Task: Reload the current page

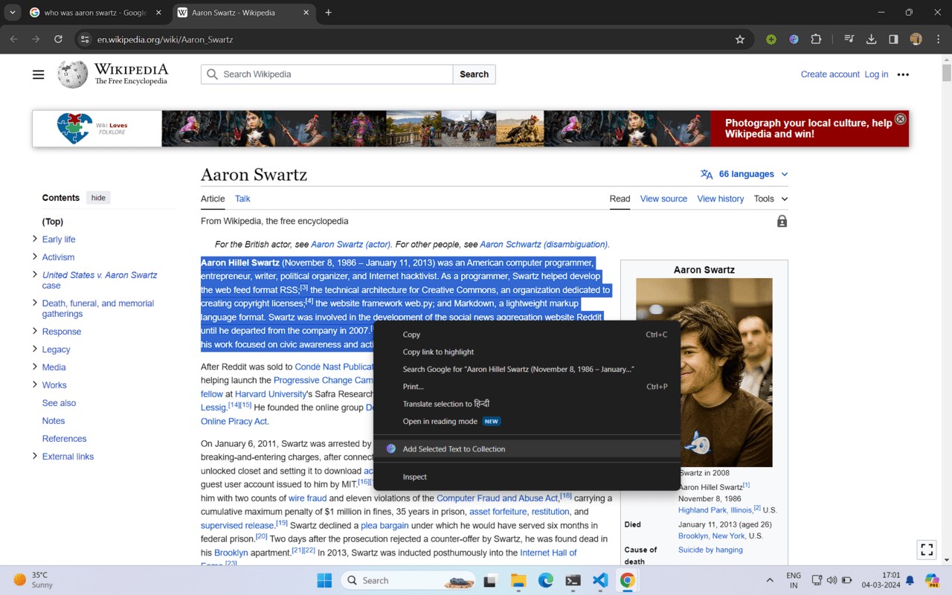Action: (58, 39)
